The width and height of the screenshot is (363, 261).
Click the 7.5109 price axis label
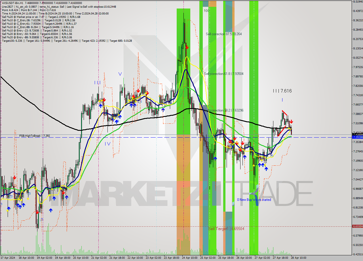point(358,123)
